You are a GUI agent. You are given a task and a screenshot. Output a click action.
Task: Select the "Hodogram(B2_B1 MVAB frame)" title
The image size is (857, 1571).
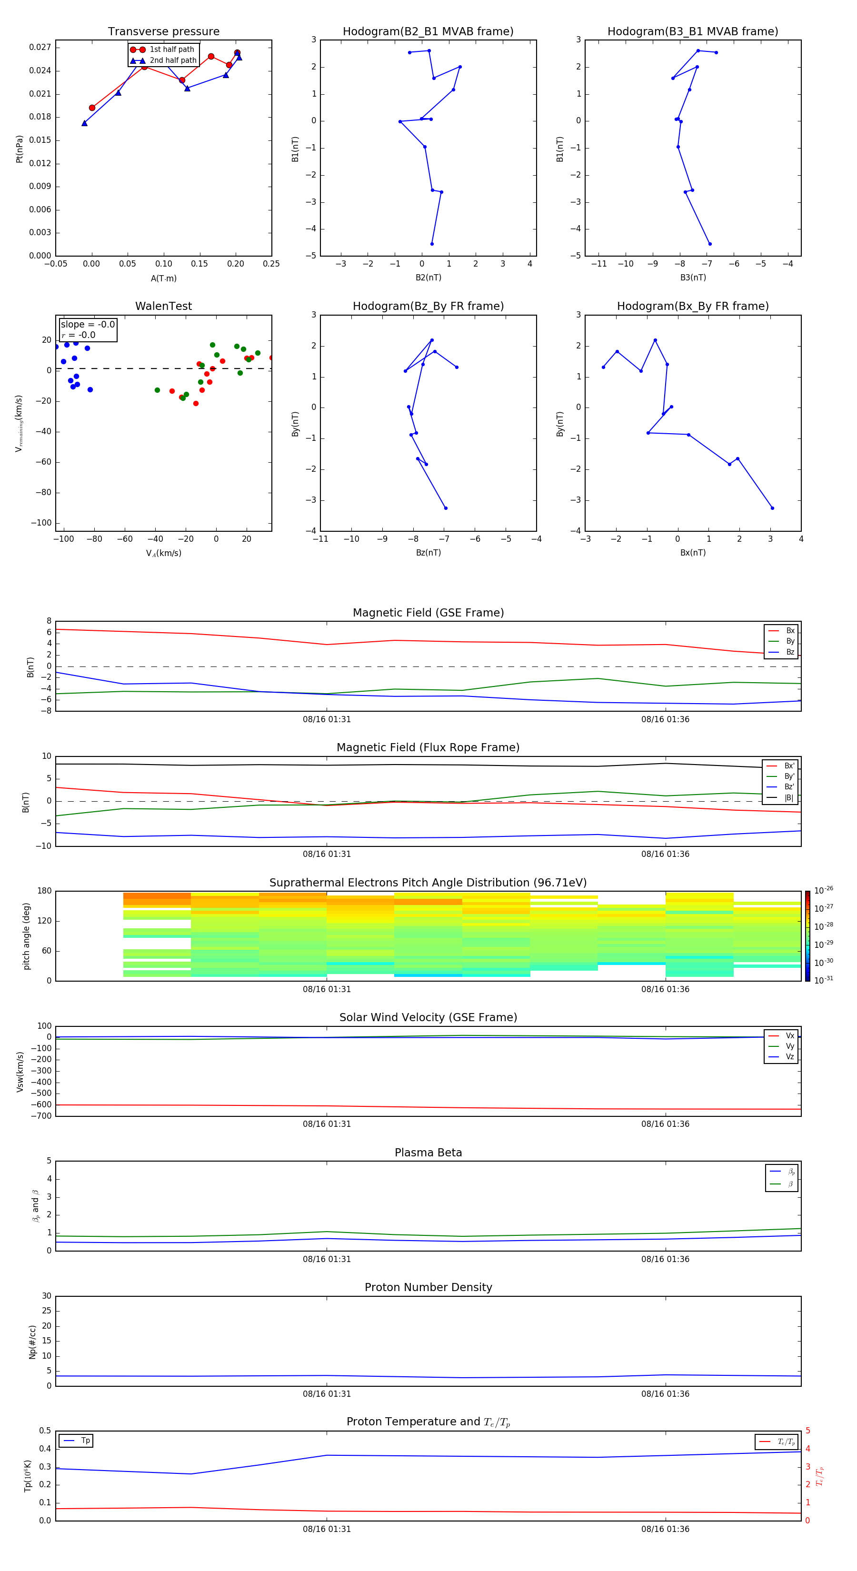[x=428, y=32]
